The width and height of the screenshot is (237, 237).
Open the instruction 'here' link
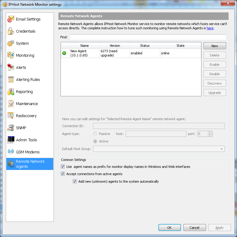(210, 28)
